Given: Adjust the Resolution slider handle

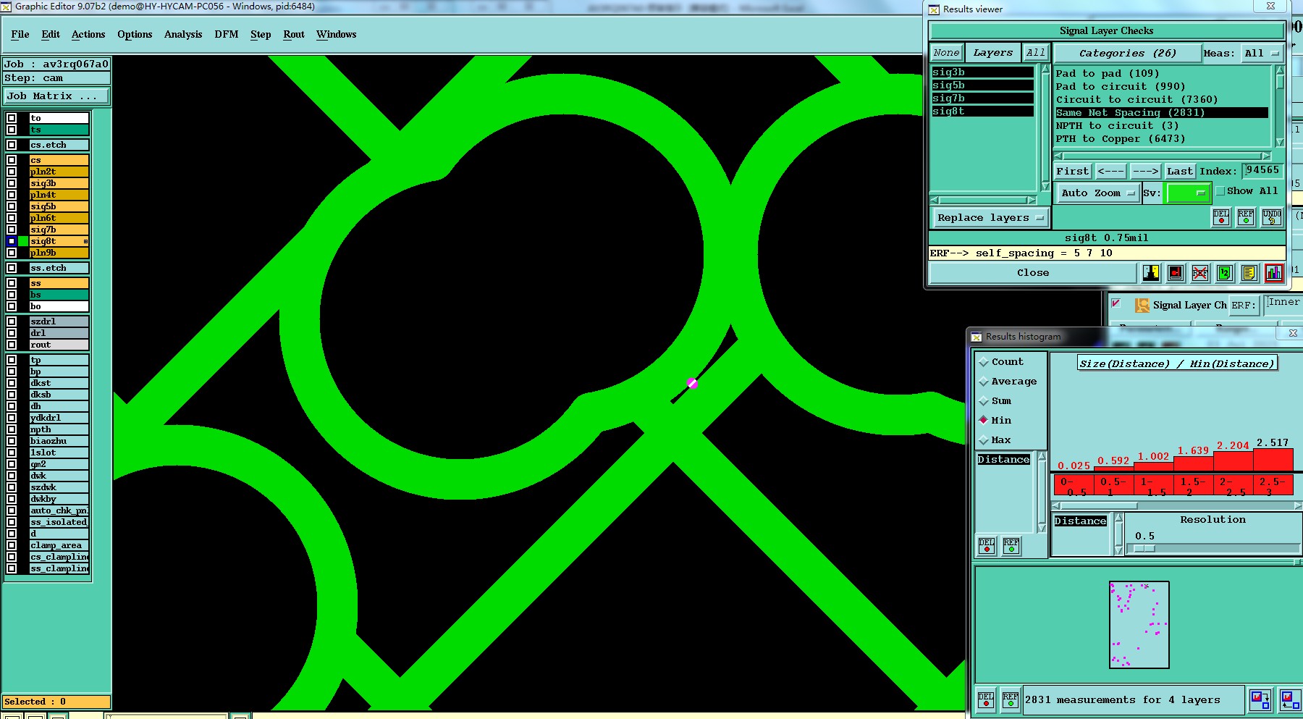Looking at the screenshot, I should (1143, 548).
